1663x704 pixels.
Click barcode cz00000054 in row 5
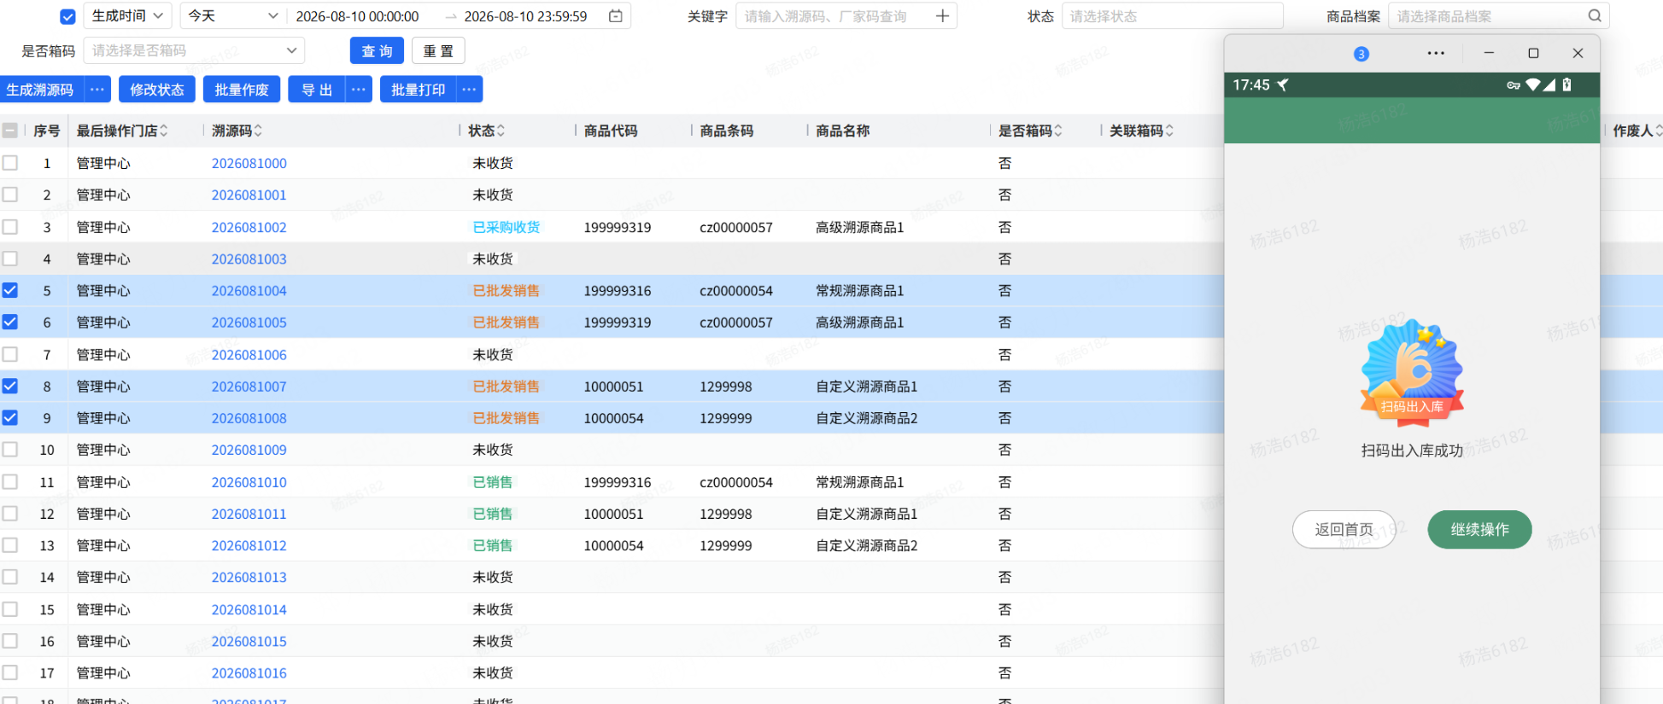[736, 290]
